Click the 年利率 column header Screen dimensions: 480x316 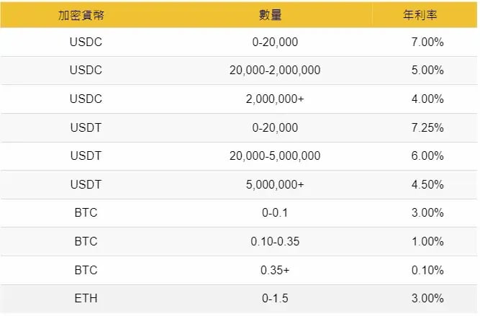(x=420, y=14)
